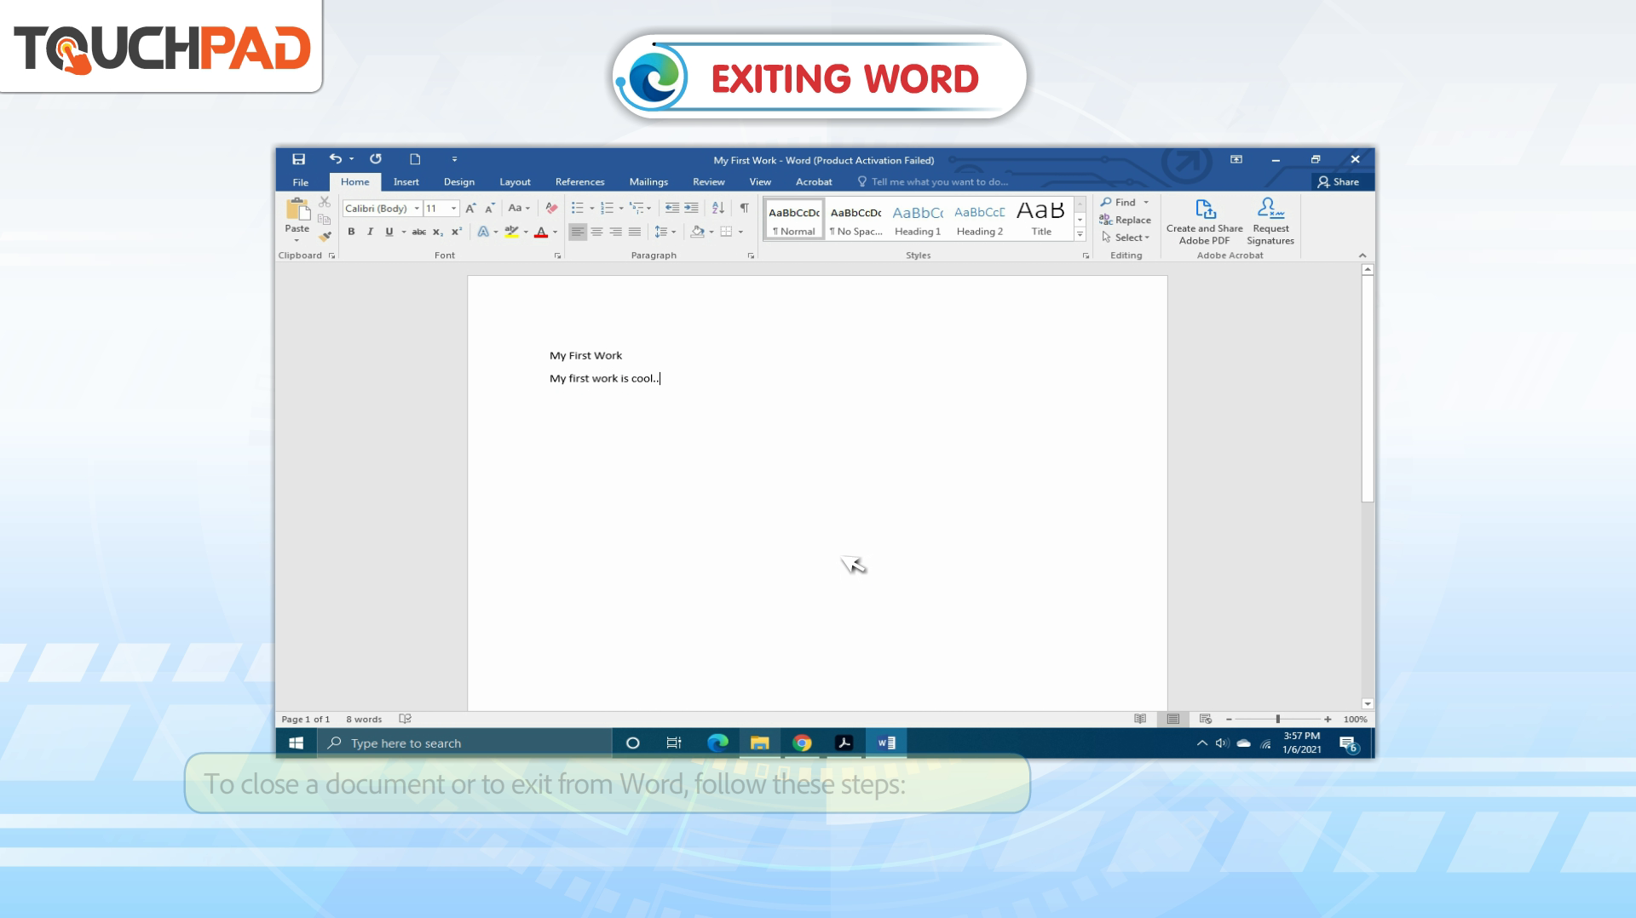Click the Replace button

1126,220
